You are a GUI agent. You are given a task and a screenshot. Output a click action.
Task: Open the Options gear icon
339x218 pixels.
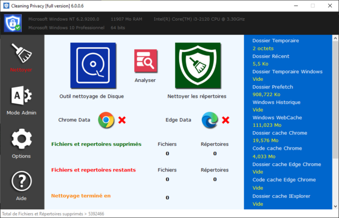pyautogui.click(x=21, y=140)
